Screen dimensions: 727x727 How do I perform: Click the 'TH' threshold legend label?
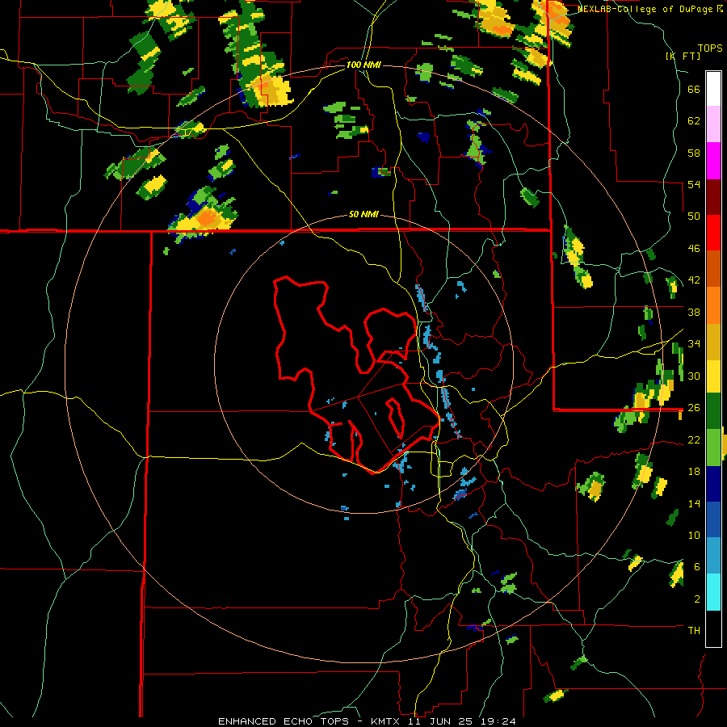[694, 631]
